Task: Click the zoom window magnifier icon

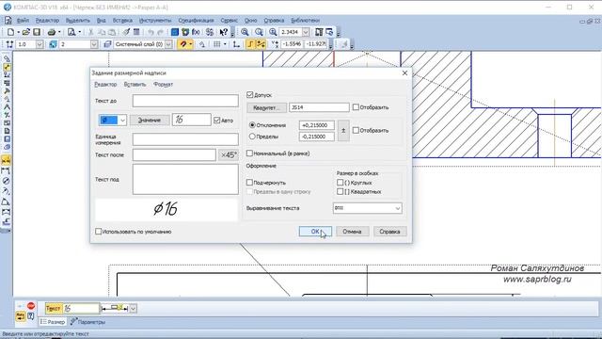Action: pos(245,32)
